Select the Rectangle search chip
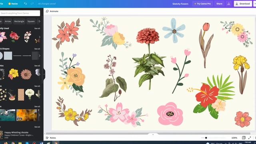 click(x=19, y=21)
